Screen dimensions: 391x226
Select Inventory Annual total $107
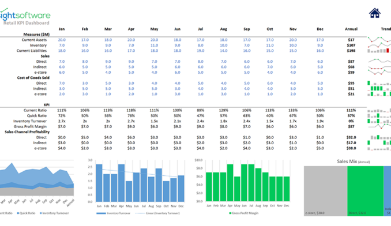[x=351, y=46]
